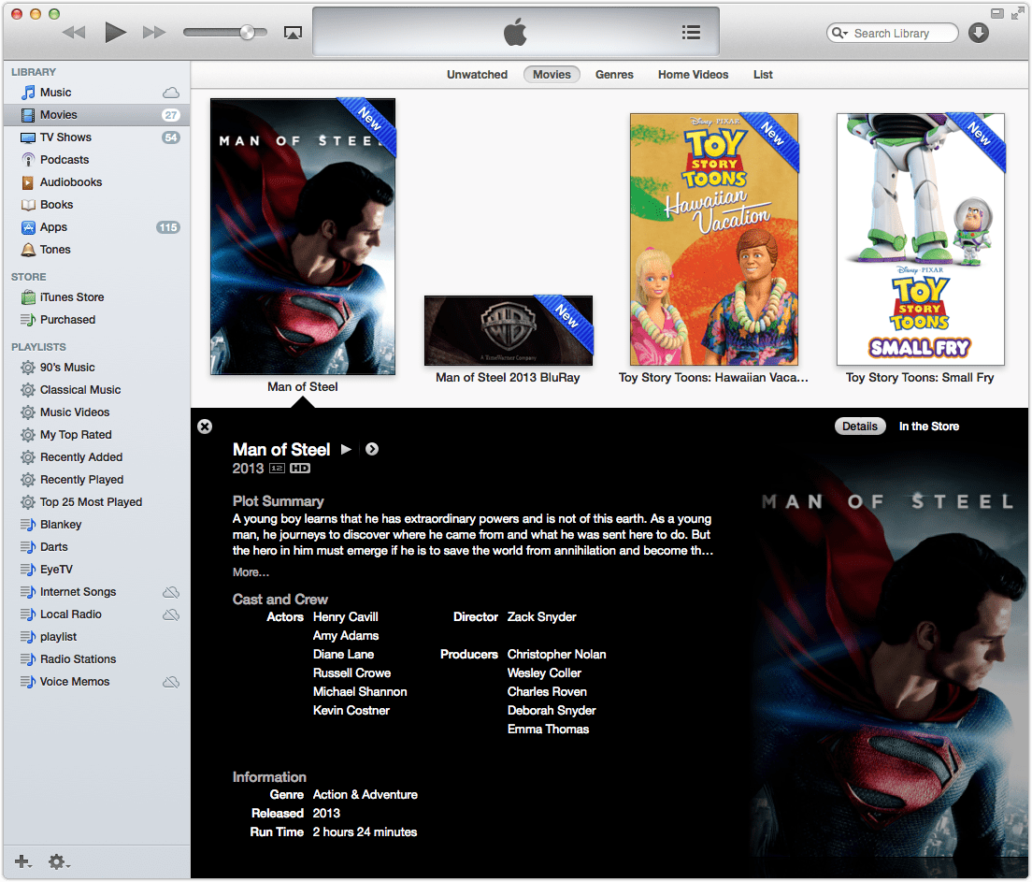Open the arrow menu next to Man of Steel title
Screen dimensions: 1032x882
click(372, 449)
